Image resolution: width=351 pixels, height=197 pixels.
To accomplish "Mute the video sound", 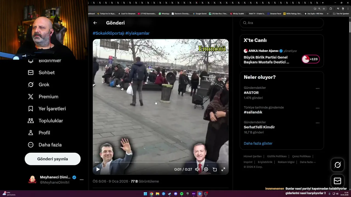I will [x=197, y=169].
